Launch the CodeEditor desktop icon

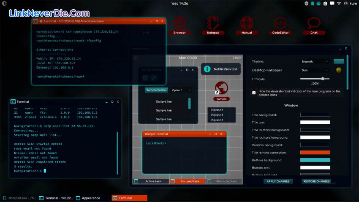pos(280,24)
